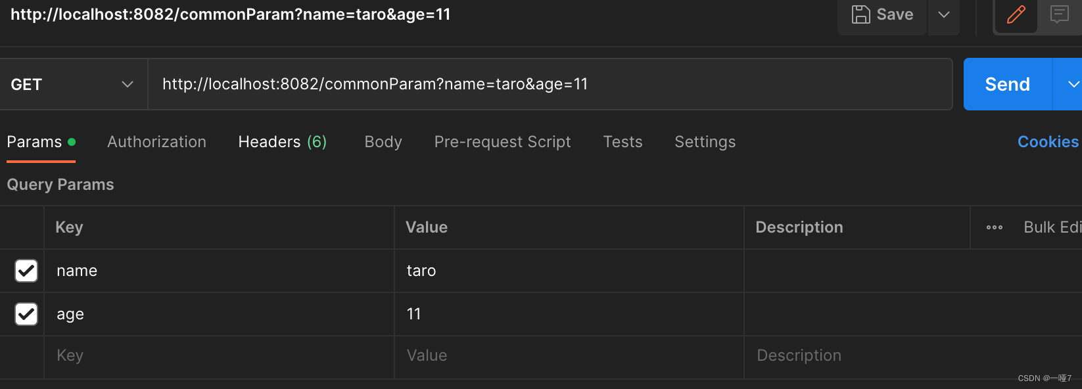Click the blue Send button

click(x=1007, y=84)
